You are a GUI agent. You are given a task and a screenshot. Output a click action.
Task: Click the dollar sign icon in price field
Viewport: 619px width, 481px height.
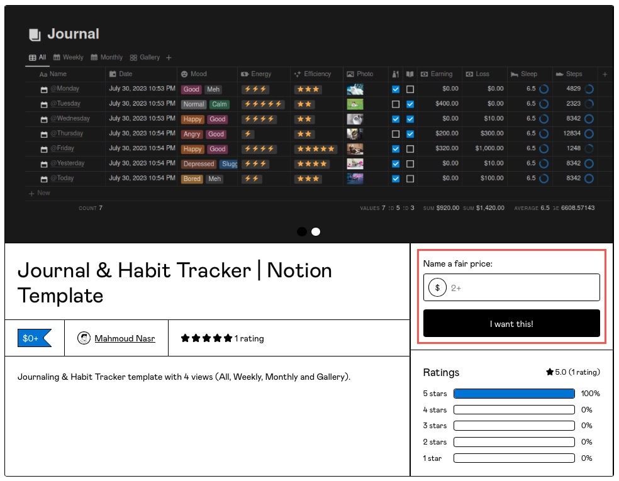tap(437, 287)
